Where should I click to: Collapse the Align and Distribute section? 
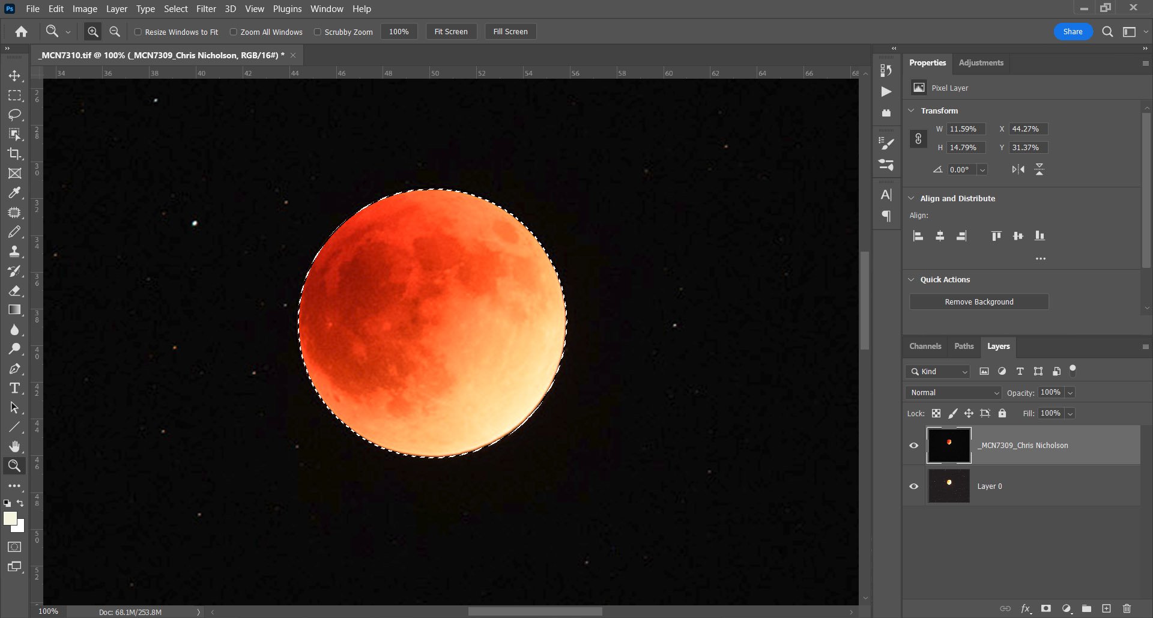911,198
